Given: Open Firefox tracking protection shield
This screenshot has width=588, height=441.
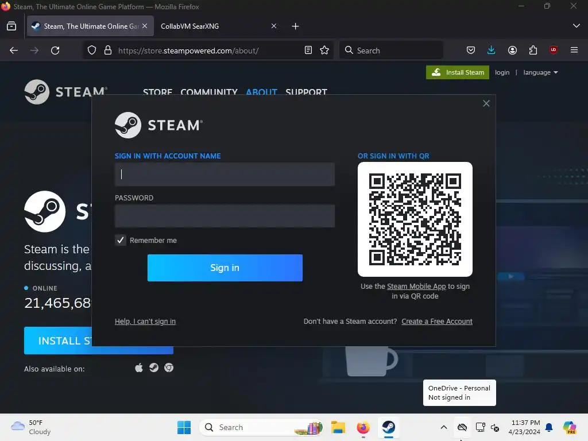Looking at the screenshot, I should 92,51.
